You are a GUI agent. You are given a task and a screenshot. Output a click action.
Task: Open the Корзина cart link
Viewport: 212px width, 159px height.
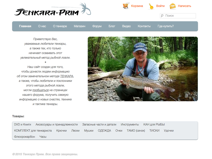pos(137,6)
